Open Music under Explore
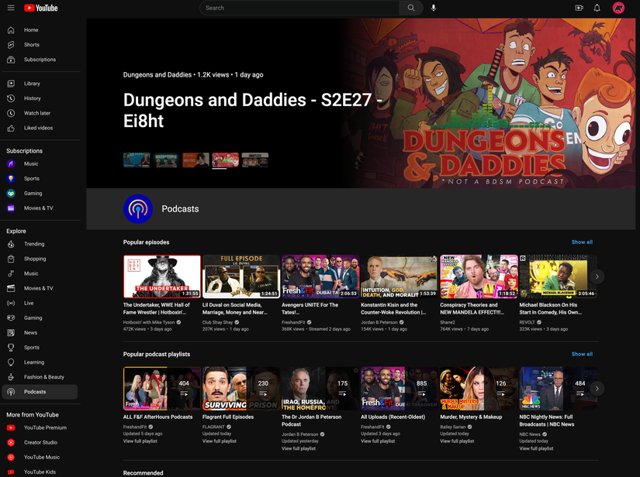640x477 pixels. [x=40, y=273]
